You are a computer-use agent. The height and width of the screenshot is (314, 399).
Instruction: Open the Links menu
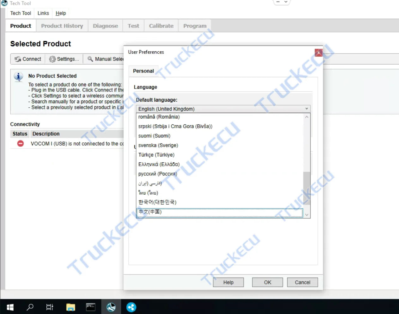pyautogui.click(x=43, y=13)
